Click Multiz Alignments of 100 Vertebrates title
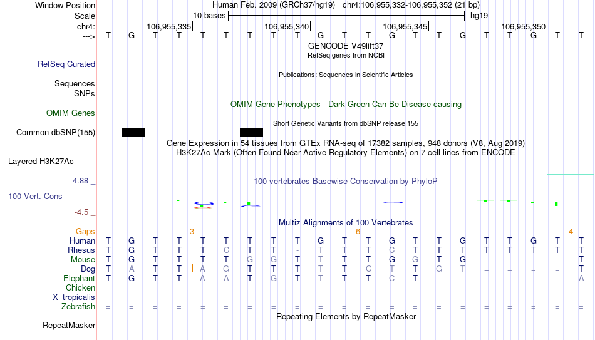The image size is (595, 340). point(346,223)
